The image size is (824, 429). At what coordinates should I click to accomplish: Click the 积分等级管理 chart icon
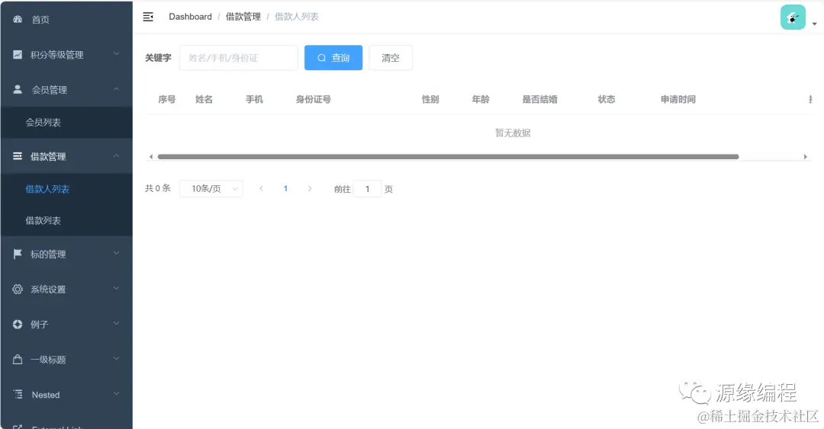[18, 55]
